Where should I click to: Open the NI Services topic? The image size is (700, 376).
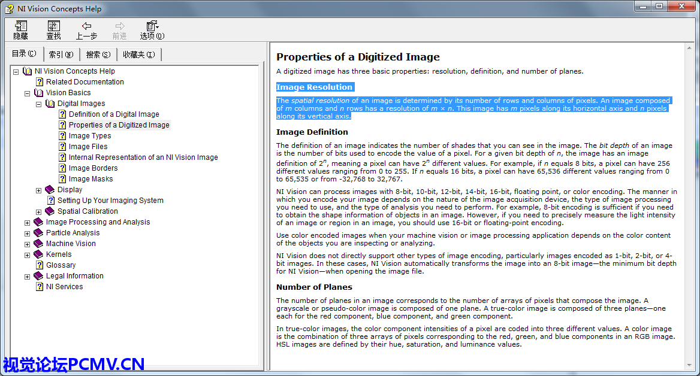pos(64,286)
